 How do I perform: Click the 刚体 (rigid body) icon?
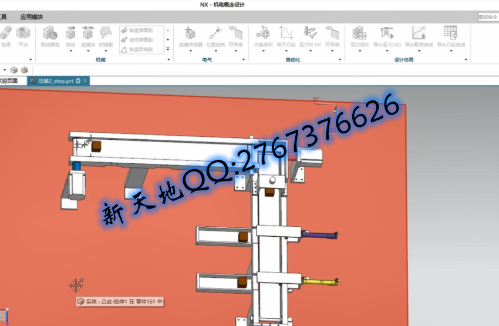[x=70, y=34]
